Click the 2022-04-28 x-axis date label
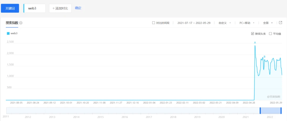This screenshot has width=287, height=121. pos(249,103)
